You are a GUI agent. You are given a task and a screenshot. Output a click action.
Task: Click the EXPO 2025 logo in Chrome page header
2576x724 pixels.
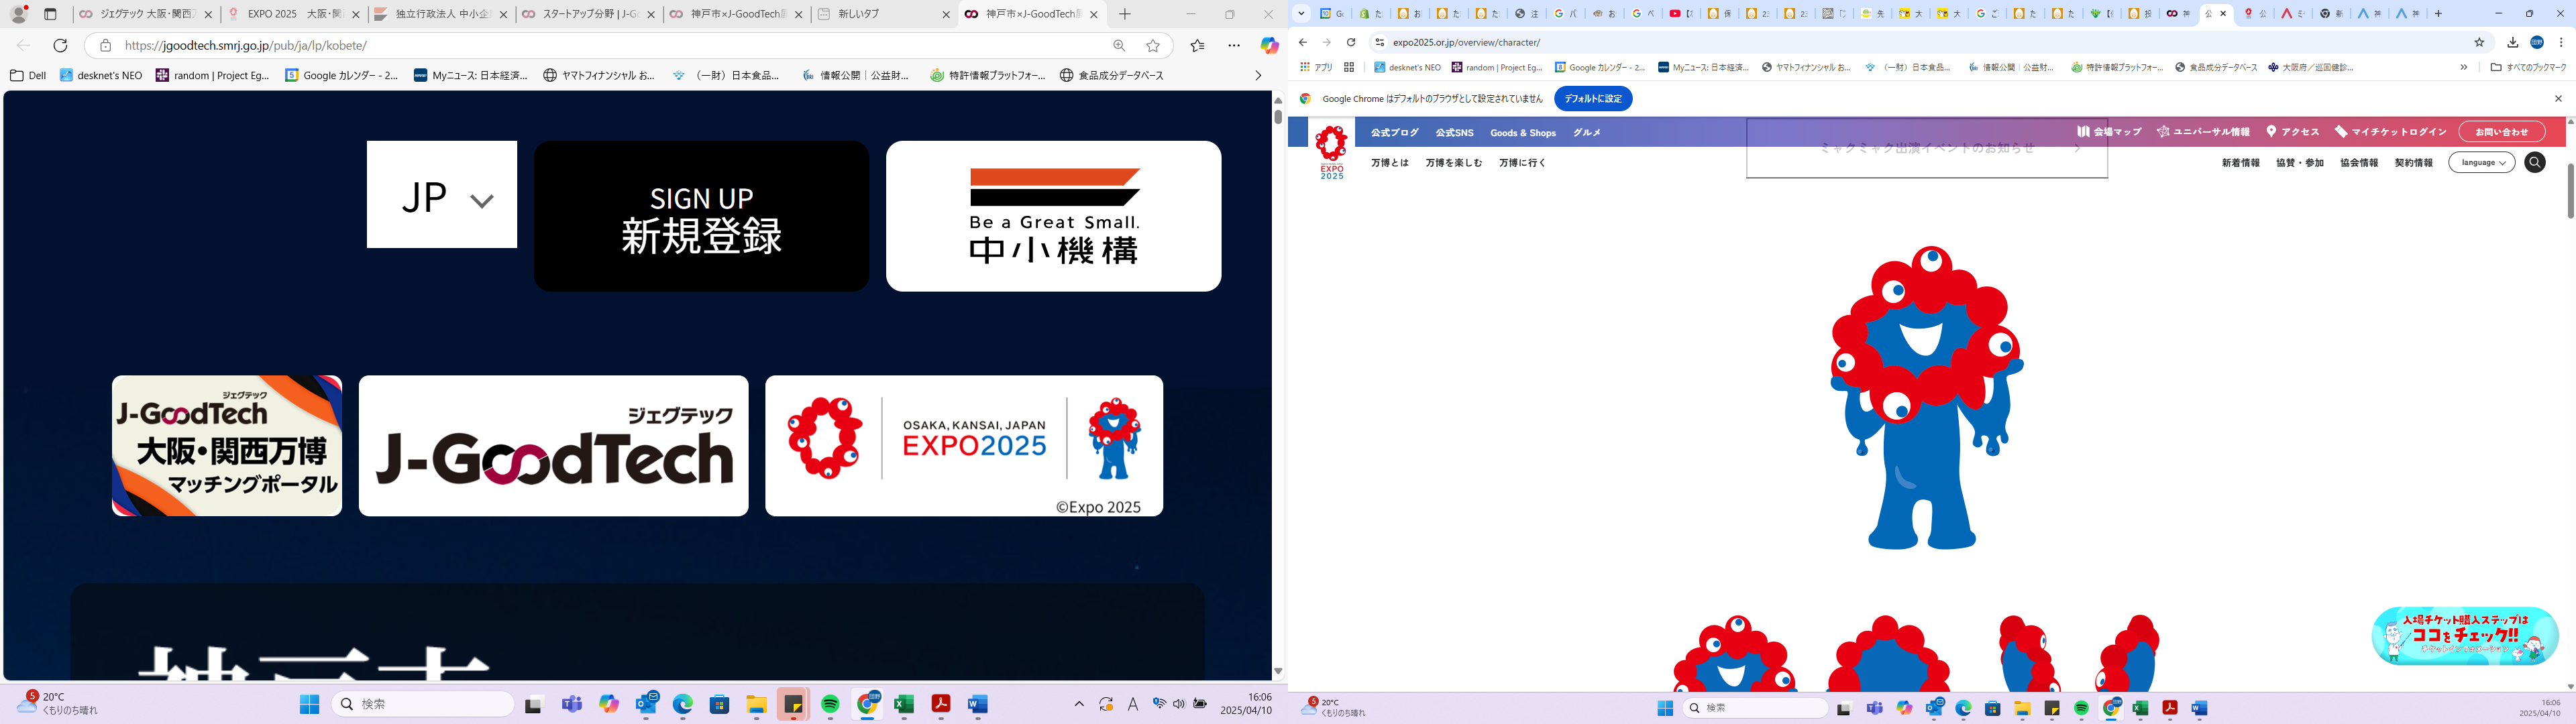tap(1331, 152)
